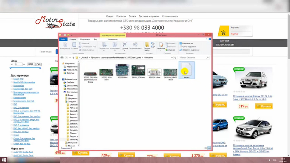The height and width of the screenshot is (163, 290).
Task: Click Вырезать (Cut) in the ribbon
Action: point(84,43)
